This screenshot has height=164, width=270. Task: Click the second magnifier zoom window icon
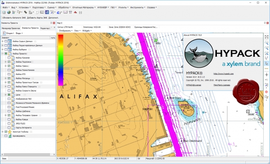(266, 48)
